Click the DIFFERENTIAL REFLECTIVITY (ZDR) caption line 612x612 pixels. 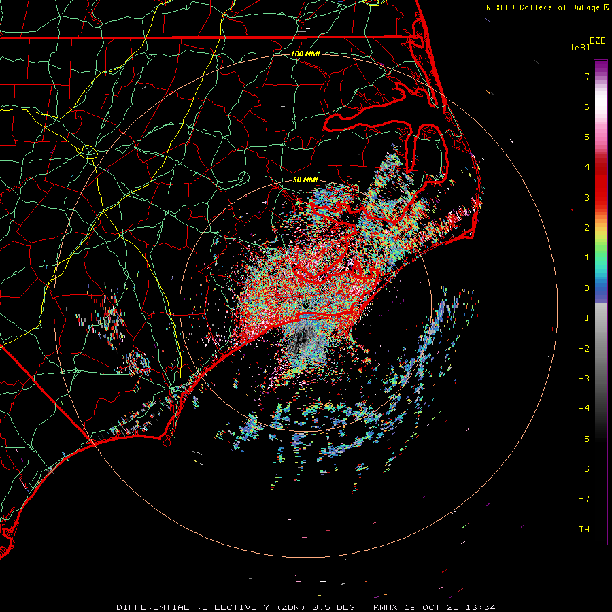click(x=306, y=607)
